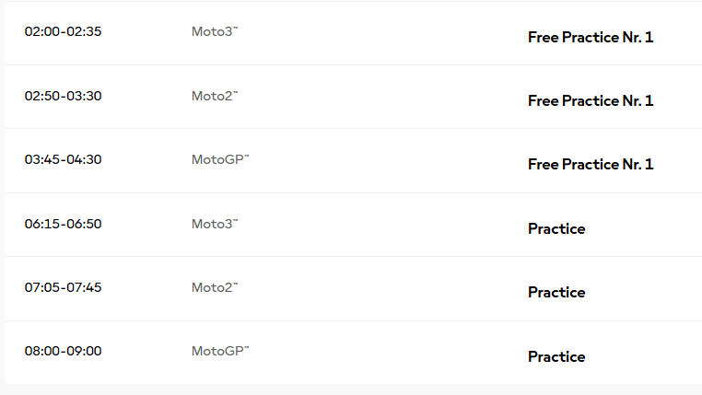Viewport: 702px width, 395px height.
Task: Open the Moto2 Practice session
Action: [556, 293]
